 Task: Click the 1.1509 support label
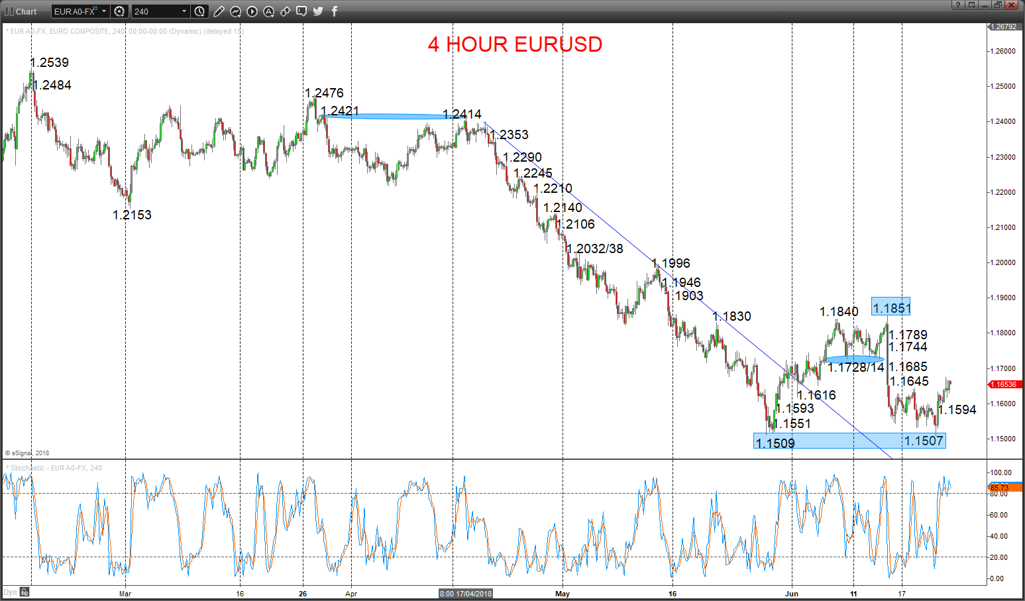pyautogui.click(x=775, y=443)
